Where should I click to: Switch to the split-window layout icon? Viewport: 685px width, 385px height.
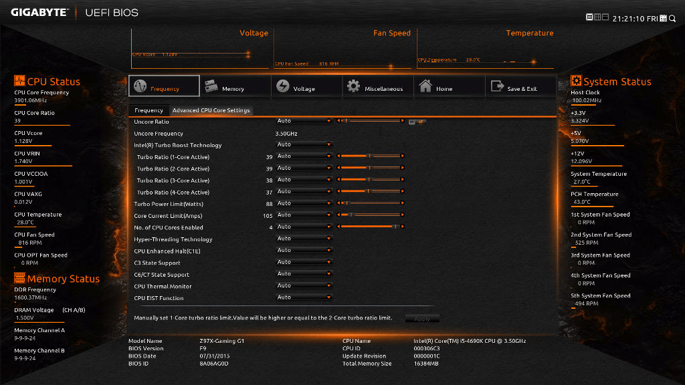(605, 17)
